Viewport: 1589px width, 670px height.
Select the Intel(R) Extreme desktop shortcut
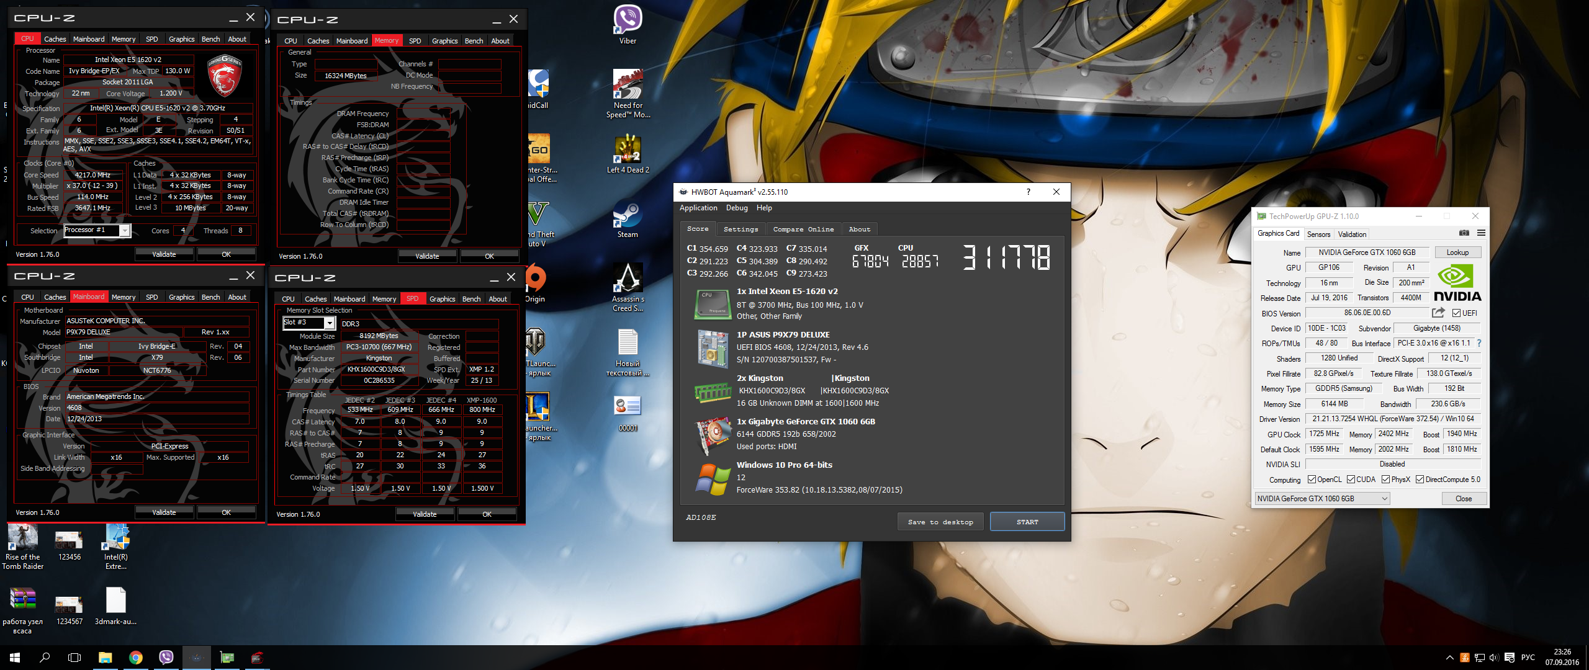pos(116,547)
